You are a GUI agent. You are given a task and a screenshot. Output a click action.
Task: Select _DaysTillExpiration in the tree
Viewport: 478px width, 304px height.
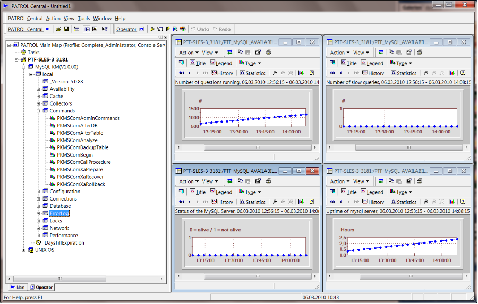tap(63, 243)
